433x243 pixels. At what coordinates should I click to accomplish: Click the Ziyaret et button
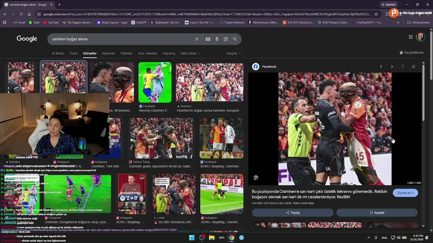(405, 193)
